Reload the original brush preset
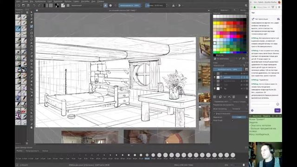The height and width of the screenshot is (167, 297). [116, 6]
